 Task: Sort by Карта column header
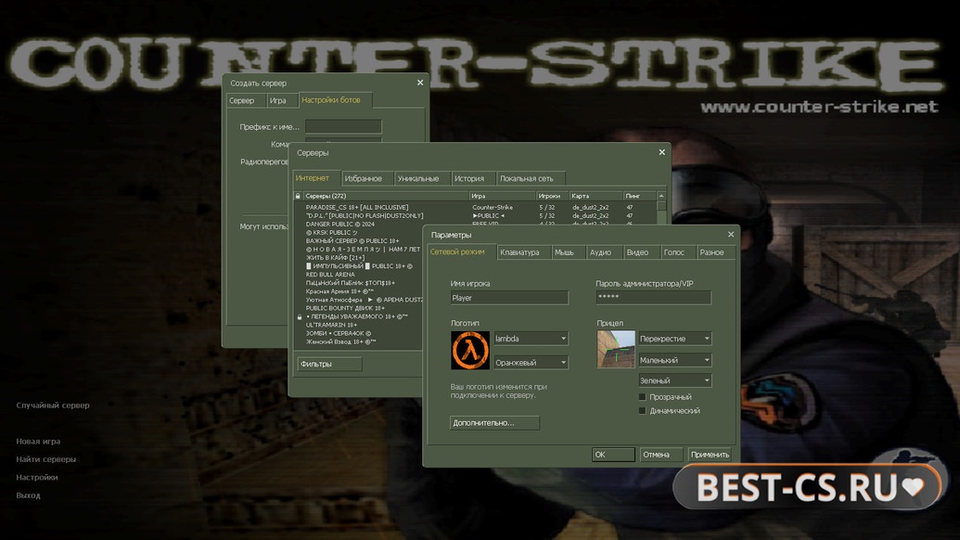pos(595,196)
